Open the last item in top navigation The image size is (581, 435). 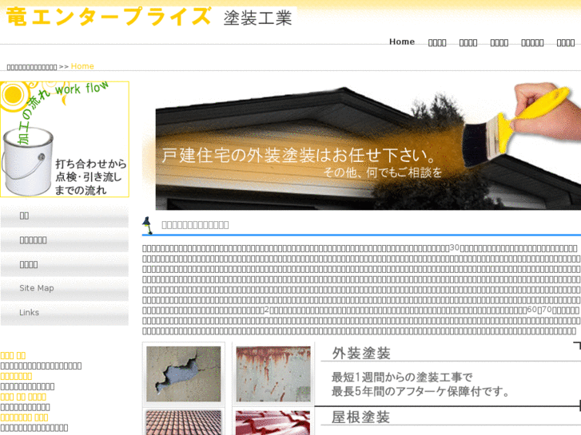point(566,42)
